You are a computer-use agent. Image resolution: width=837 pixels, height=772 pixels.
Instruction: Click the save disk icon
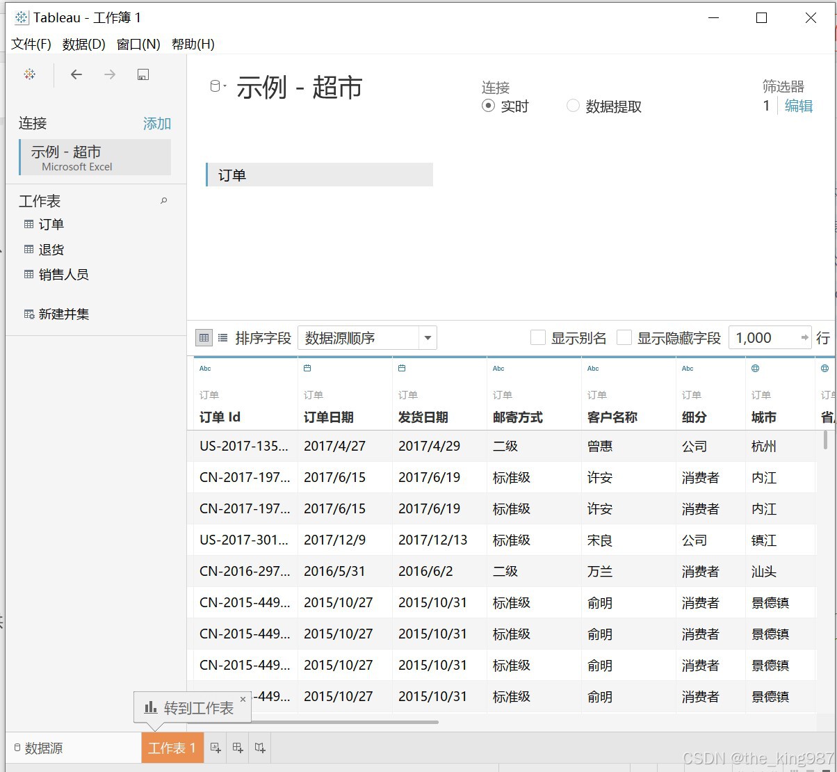[143, 74]
